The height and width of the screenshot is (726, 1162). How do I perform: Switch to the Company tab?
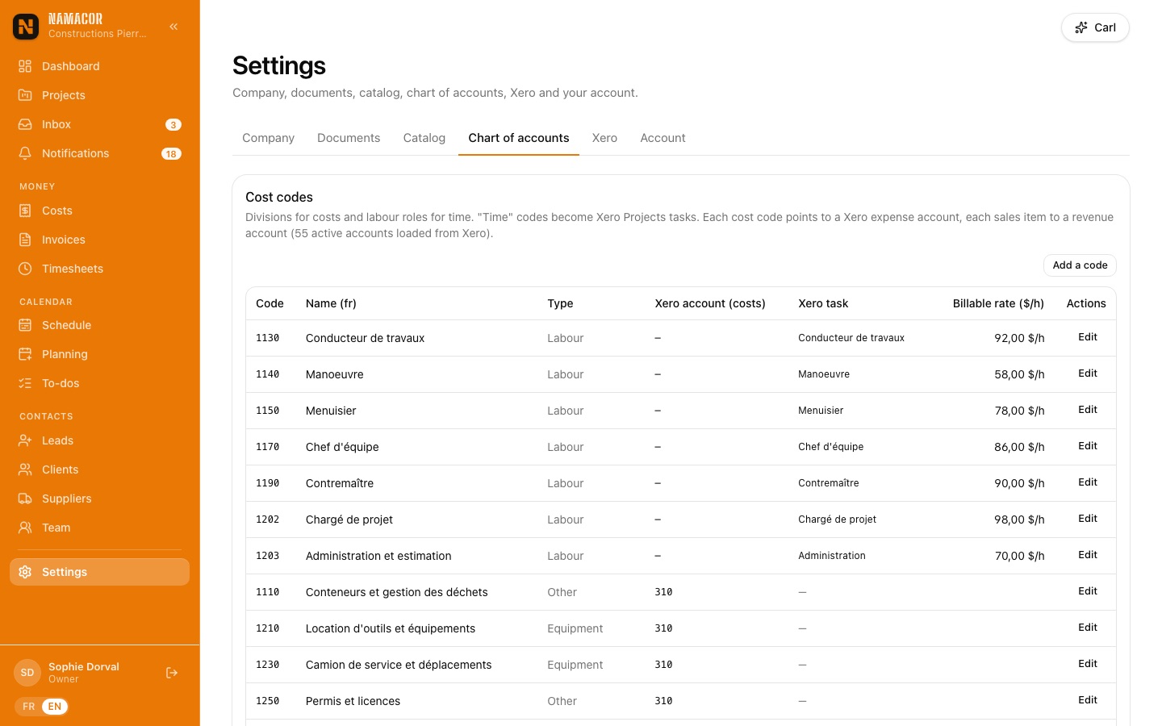click(268, 138)
